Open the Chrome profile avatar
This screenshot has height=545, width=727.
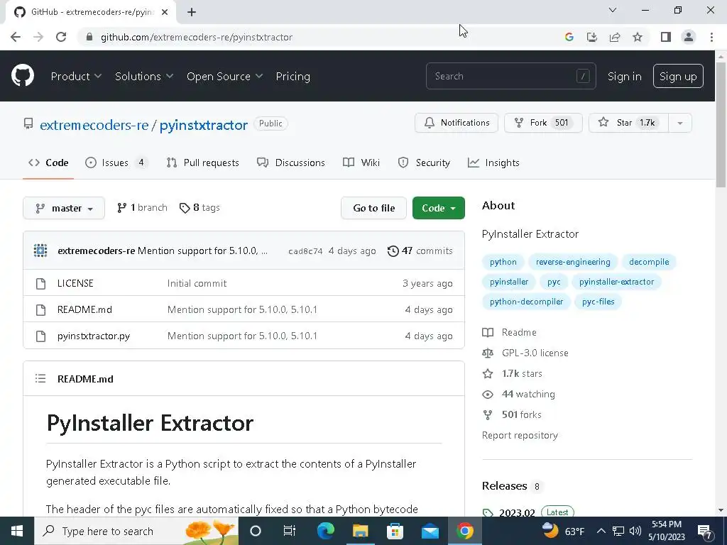(689, 37)
